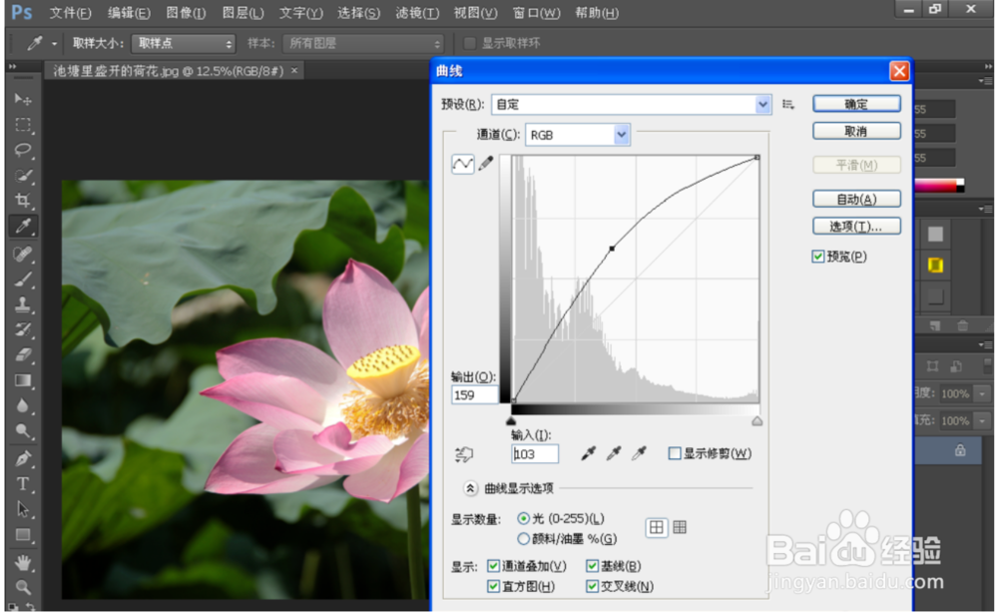Pick the gray point eyedropper
This screenshot has width=998, height=616.
pos(614,453)
